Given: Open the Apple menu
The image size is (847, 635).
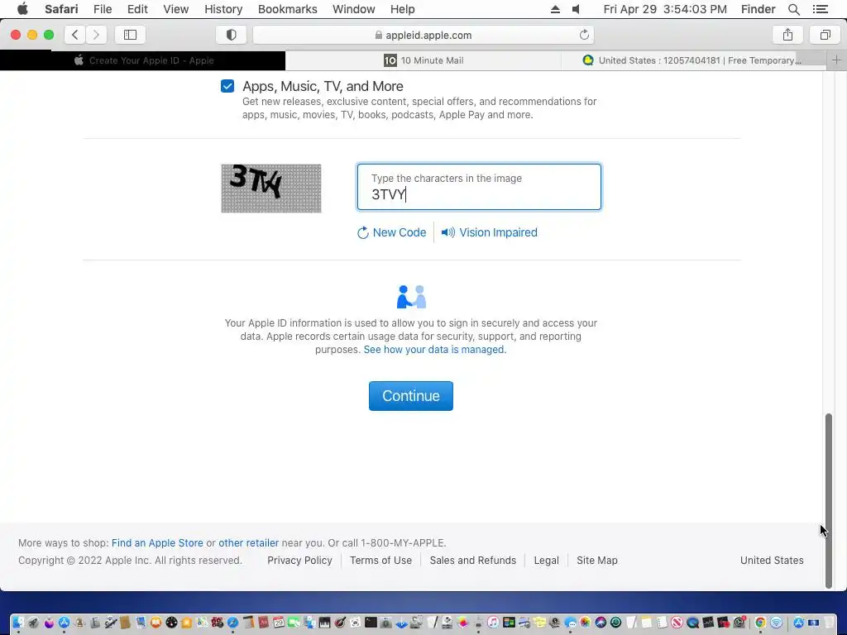Looking at the screenshot, I should click(x=22, y=9).
